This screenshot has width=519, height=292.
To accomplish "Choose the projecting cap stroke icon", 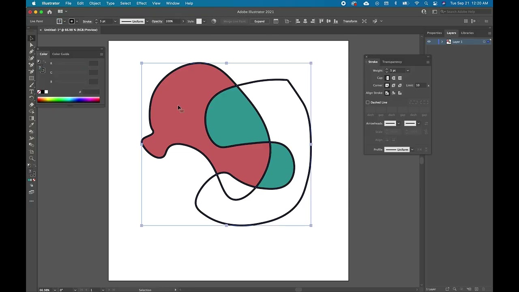I will pyautogui.click(x=400, y=78).
